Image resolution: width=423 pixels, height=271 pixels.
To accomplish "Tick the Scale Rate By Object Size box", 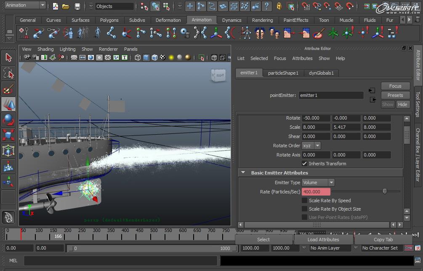I will (x=304, y=209).
